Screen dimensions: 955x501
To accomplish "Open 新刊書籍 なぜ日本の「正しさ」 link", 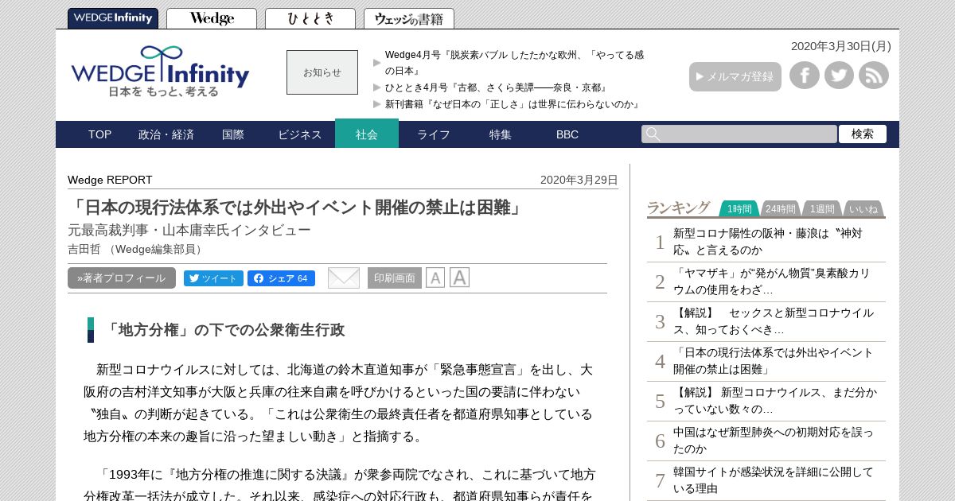I will pyautogui.click(x=514, y=104).
